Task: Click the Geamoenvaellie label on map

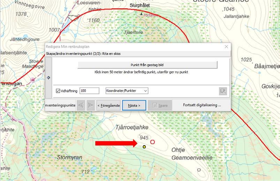Action: tap(192, 158)
